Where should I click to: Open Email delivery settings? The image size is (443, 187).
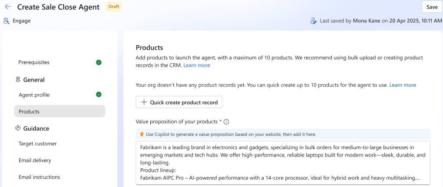[35, 161]
